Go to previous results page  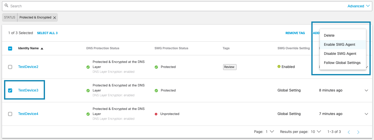click(x=349, y=132)
